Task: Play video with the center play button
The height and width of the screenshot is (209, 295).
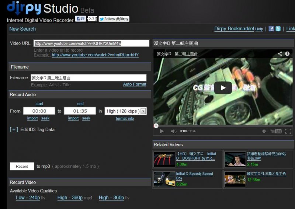Action: [223, 88]
